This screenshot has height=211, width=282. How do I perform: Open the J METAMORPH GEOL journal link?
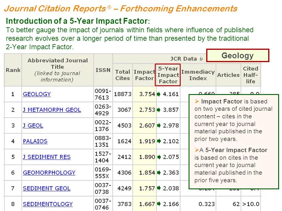pyautogui.click(x=52, y=110)
